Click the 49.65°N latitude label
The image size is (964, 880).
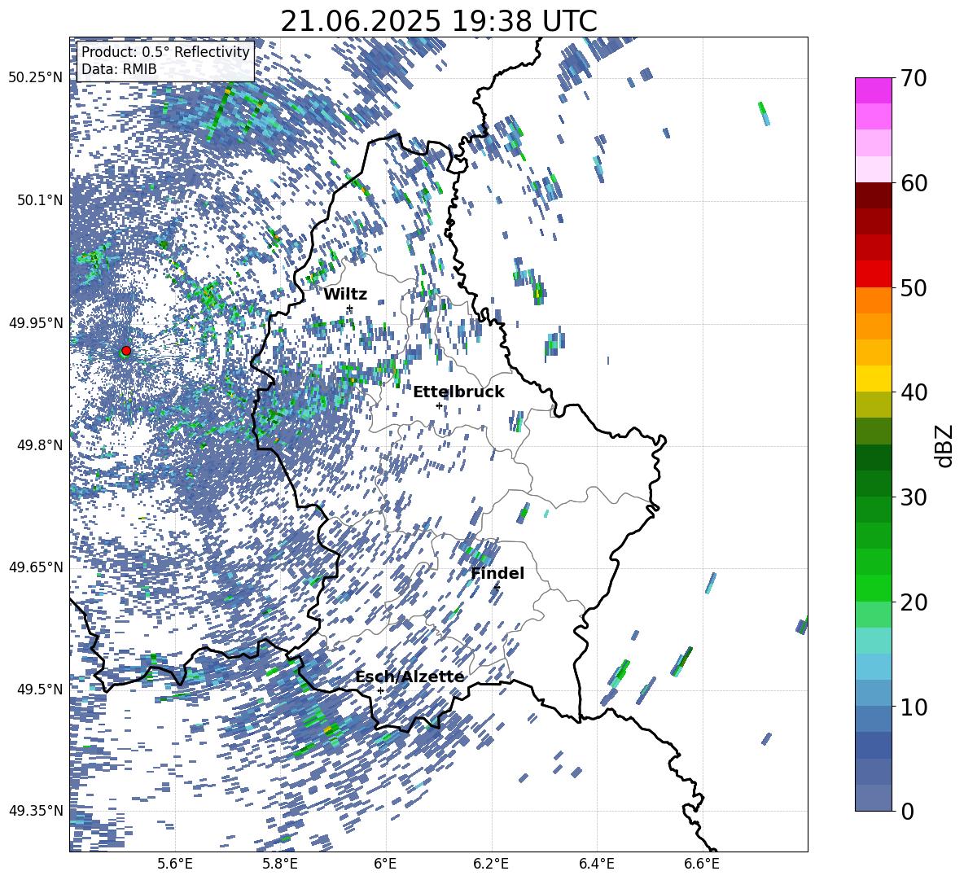point(36,567)
